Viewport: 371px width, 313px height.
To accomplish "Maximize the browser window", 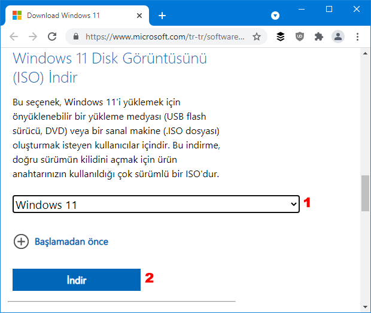I will tap(329, 10).
